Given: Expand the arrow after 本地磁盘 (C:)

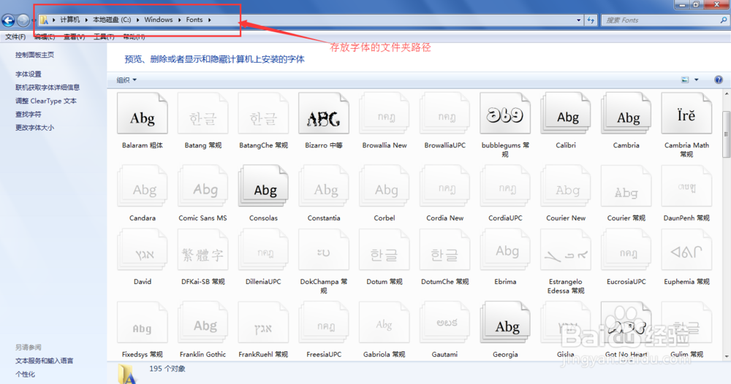Looking at the screenshot, I should pos(137,20).
